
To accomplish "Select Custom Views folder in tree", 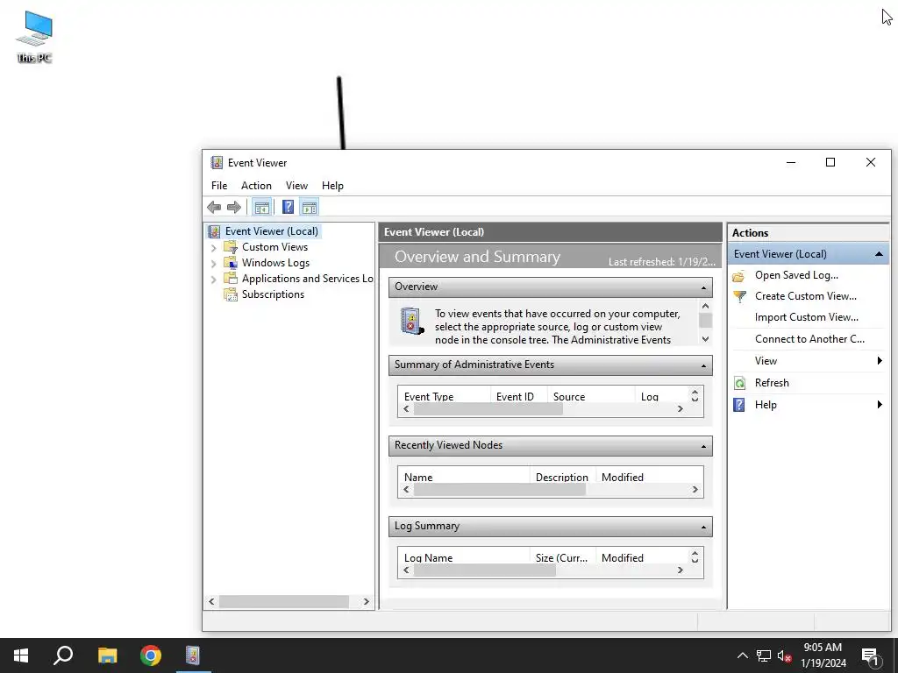I will click(274, 247).
